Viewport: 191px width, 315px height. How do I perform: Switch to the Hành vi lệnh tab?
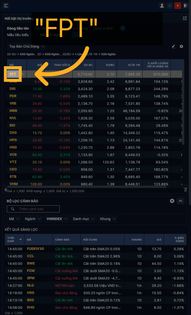[103, 28]
